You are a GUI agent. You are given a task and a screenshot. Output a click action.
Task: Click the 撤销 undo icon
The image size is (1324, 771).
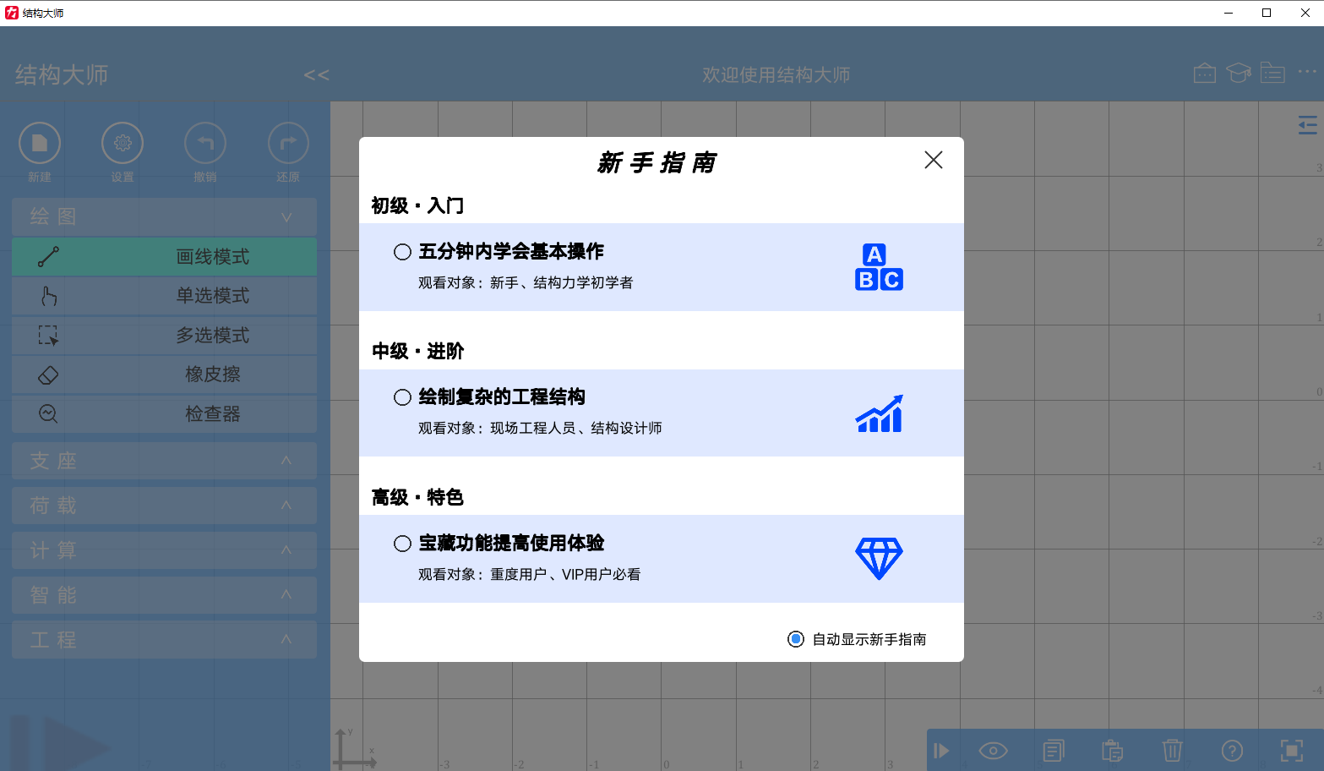click(204, 142)
